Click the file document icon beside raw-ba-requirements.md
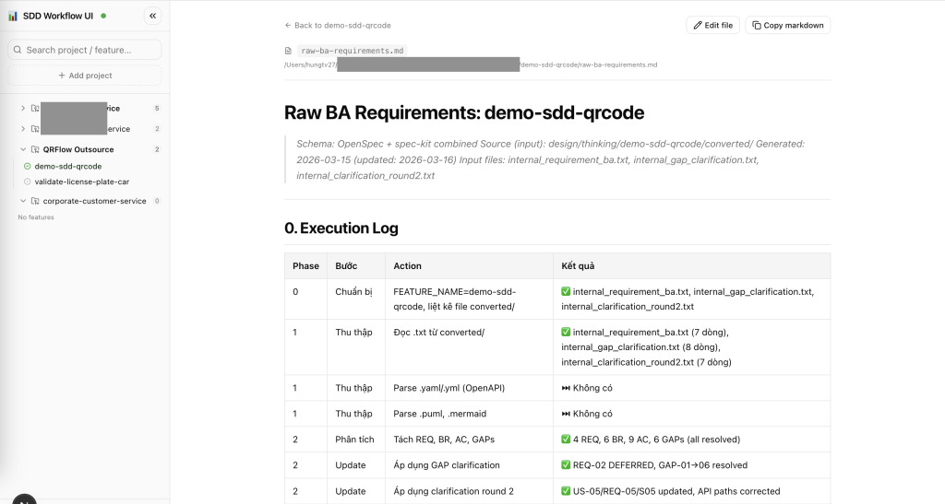This screenshot has height=504, width=945. [x=288, y=51]
